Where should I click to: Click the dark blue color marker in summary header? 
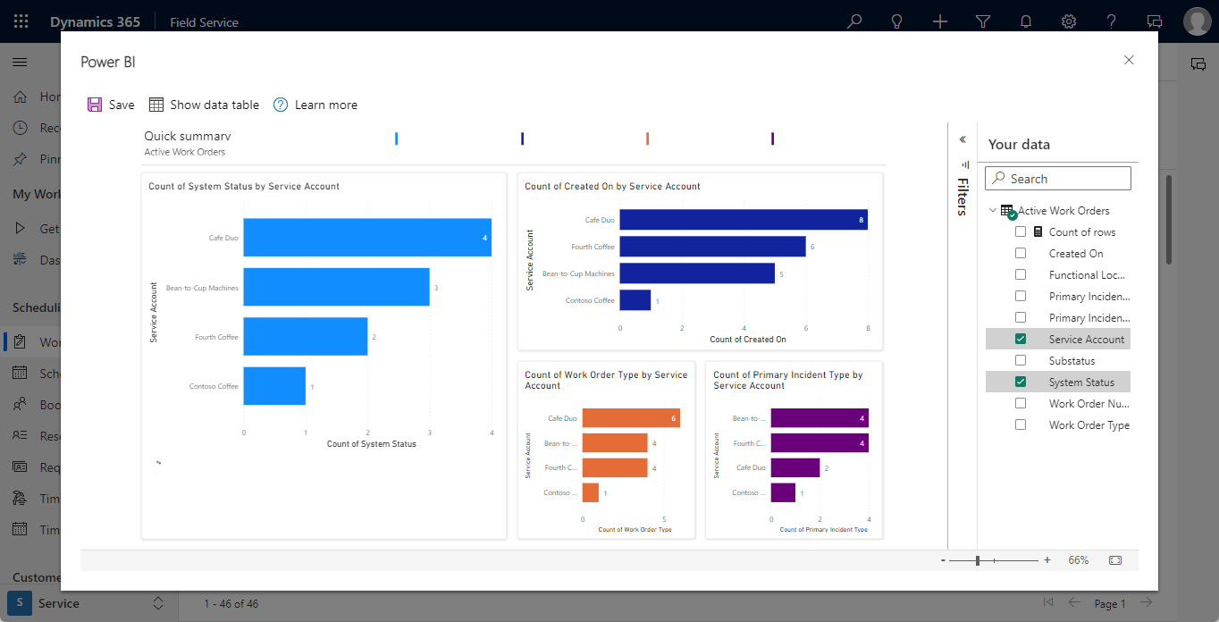(522, 139)
